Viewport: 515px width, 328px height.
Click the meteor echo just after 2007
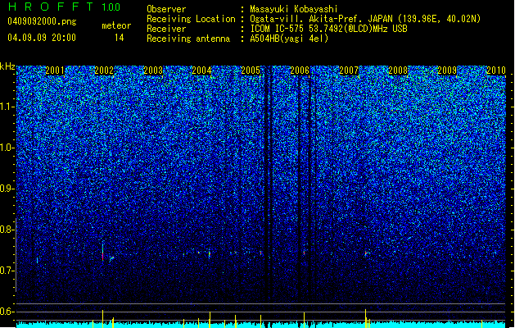tap(365, 253)
